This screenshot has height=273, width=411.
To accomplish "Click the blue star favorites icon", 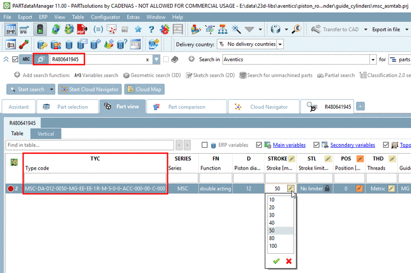I will tap(138, 30).
